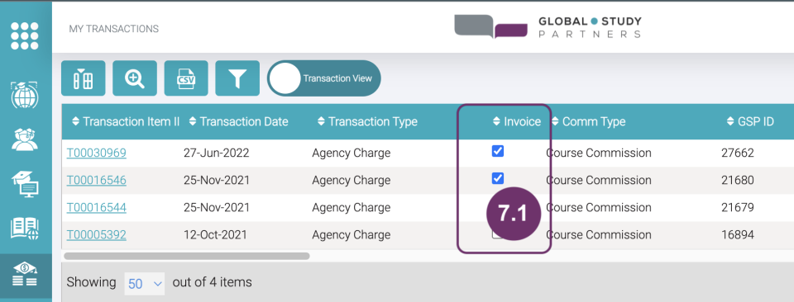Toggle the Transaction View switch
The width and height of the screenshot is (794, 302).
[324, 78]
